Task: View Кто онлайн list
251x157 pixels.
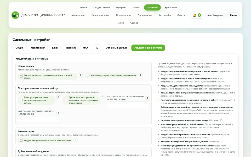Action: pyautogui.click(x=164, y=15)
